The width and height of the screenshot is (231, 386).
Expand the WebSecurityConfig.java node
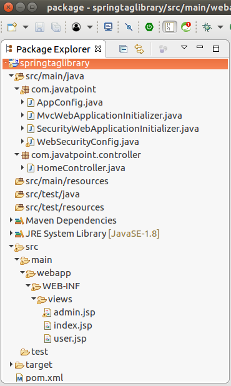click(x=22, y=141)
